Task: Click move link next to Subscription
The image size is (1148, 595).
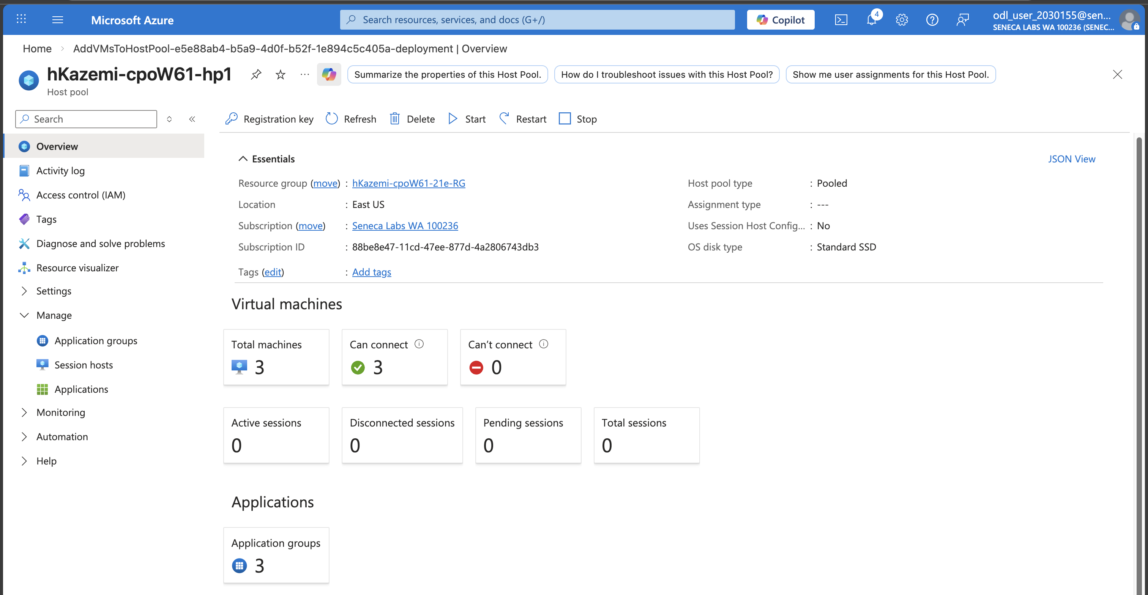Action: click(311, 226)
